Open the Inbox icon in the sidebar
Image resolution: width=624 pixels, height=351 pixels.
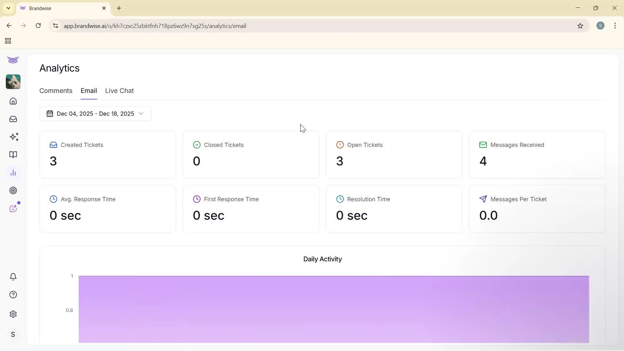(x=13, y=119)
